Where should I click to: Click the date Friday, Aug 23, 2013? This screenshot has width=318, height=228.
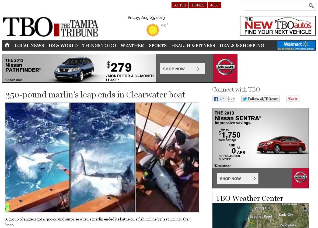(146, 17)
